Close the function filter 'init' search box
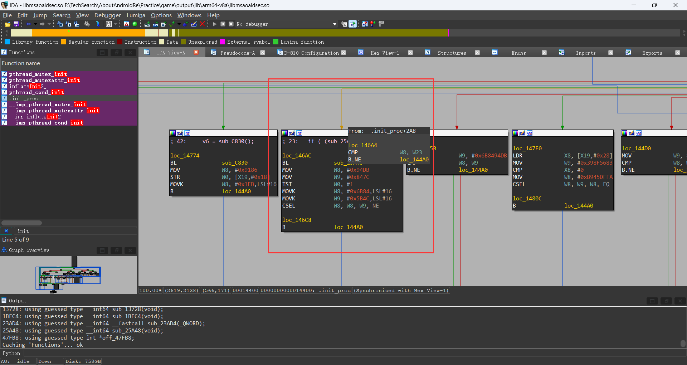This screenshot has height=365, width=687. [x=6, y=231]
